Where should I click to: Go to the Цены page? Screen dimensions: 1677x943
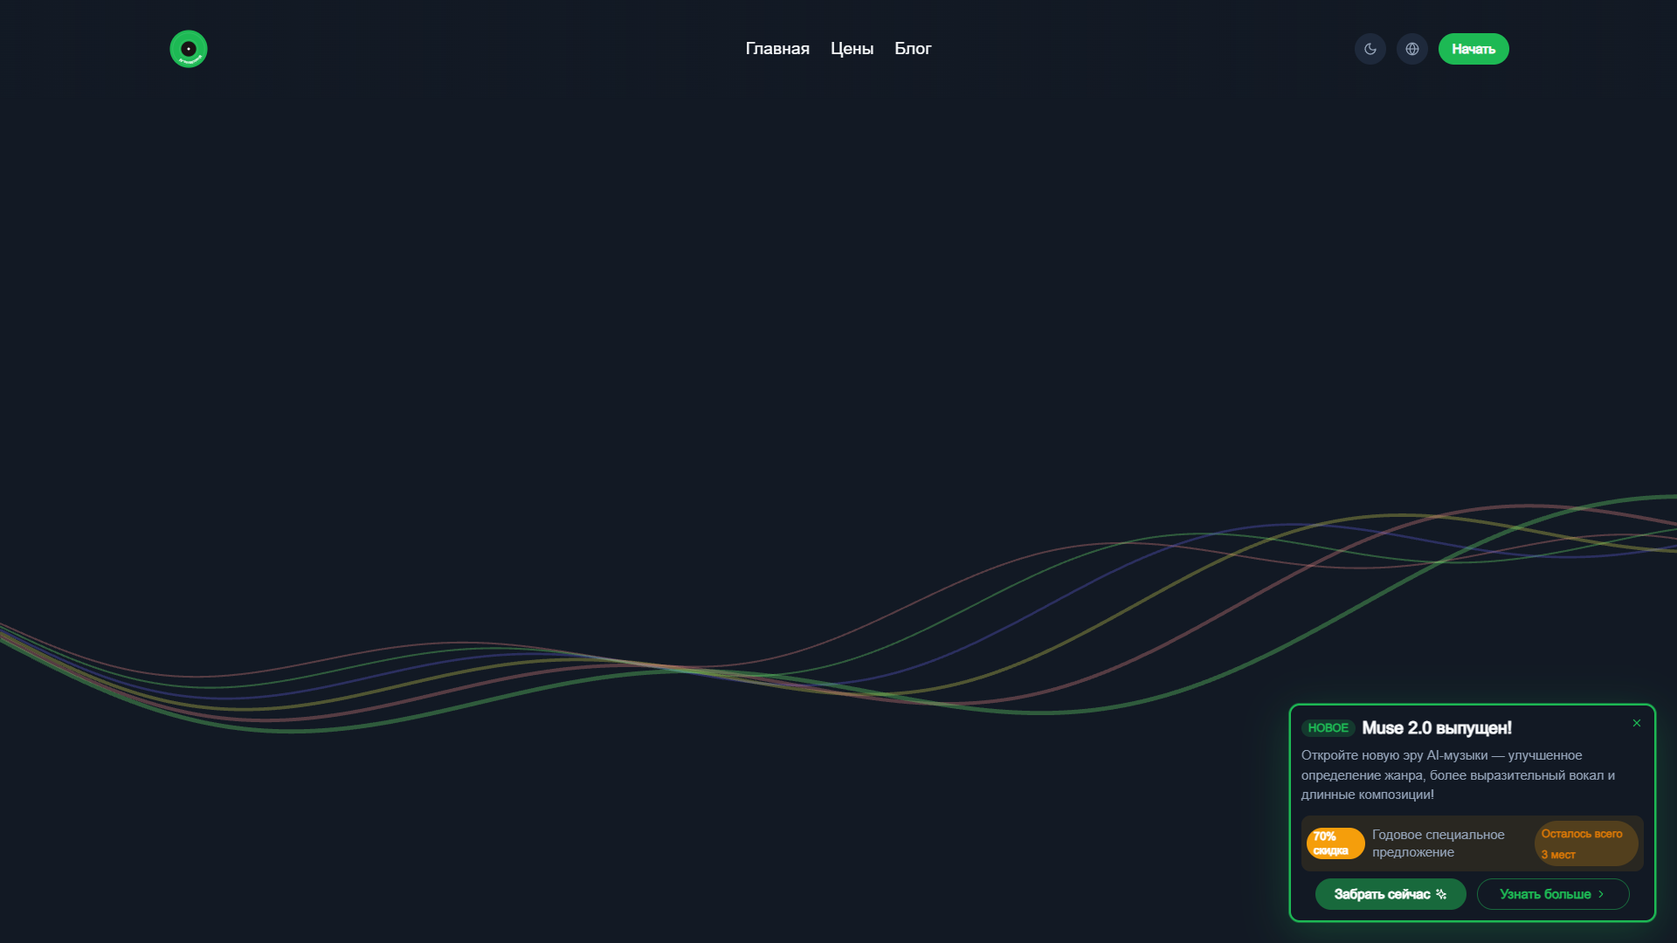pyautogui.click(x=852, y=49)
